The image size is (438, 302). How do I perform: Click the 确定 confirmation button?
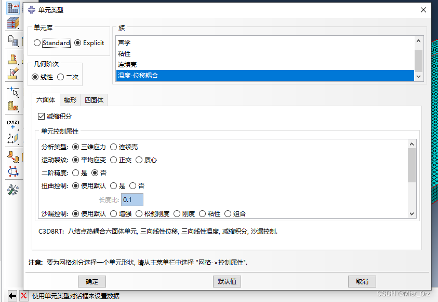coord(91,281)
